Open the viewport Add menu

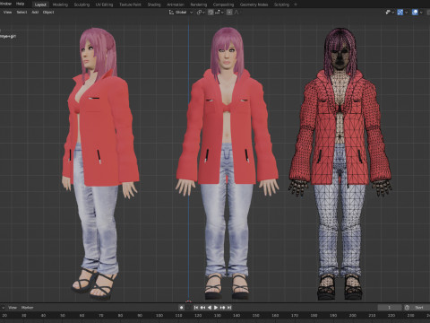click(35, 13)
